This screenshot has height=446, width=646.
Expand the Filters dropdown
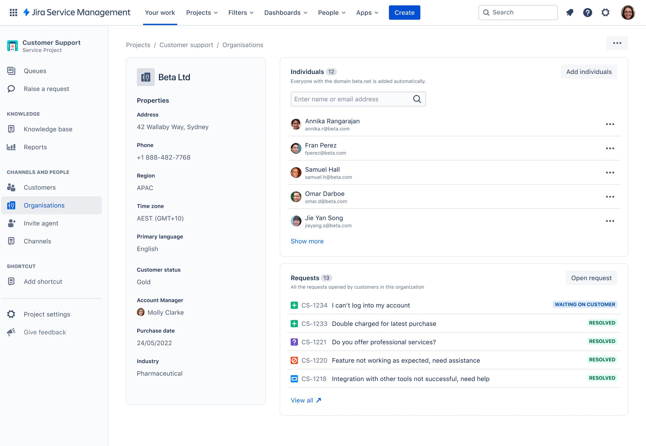click(241, 13)
